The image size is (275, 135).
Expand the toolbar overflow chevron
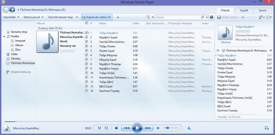(118, 17)
